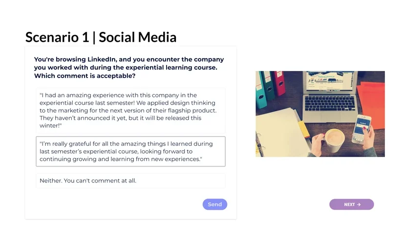Click the question prompt about browsing LinkedIn
403x227 pixels.
129,68
